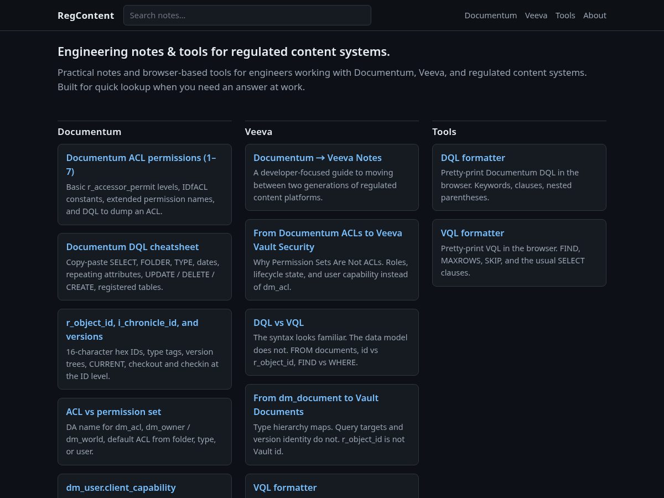Screen dimensions: 664x498
Task: Click description 'The syntax looks familiar'
Action: (330, 350)
